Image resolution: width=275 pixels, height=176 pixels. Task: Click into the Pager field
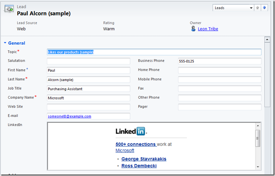tap(219, 107)
